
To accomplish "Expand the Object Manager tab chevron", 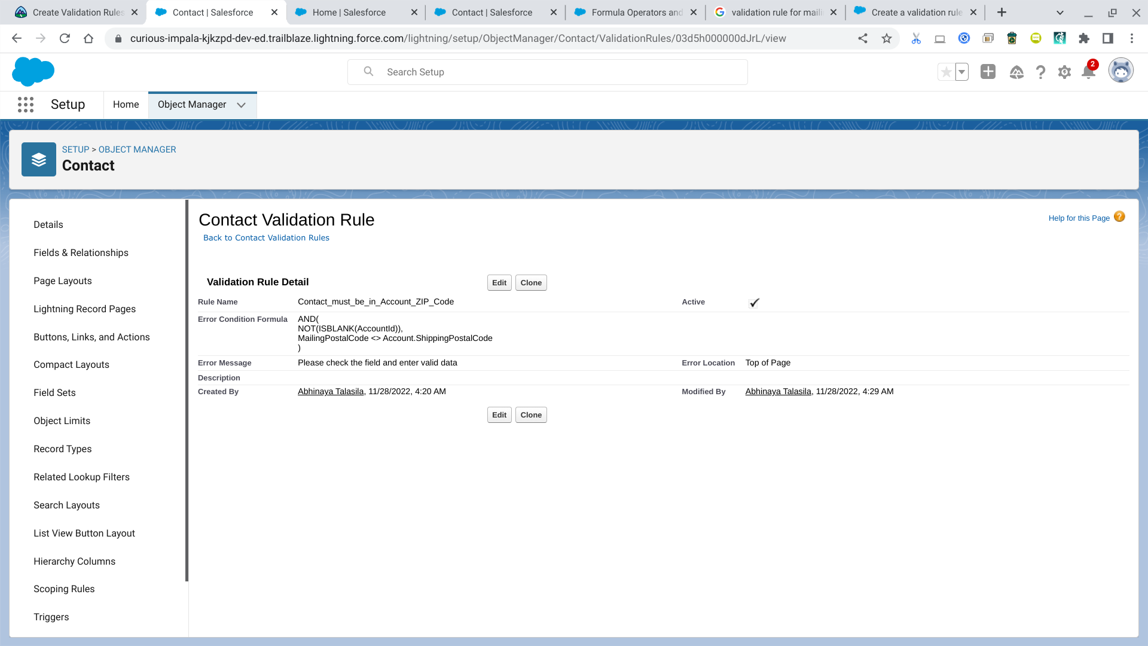I will click(x=241, y=105).
